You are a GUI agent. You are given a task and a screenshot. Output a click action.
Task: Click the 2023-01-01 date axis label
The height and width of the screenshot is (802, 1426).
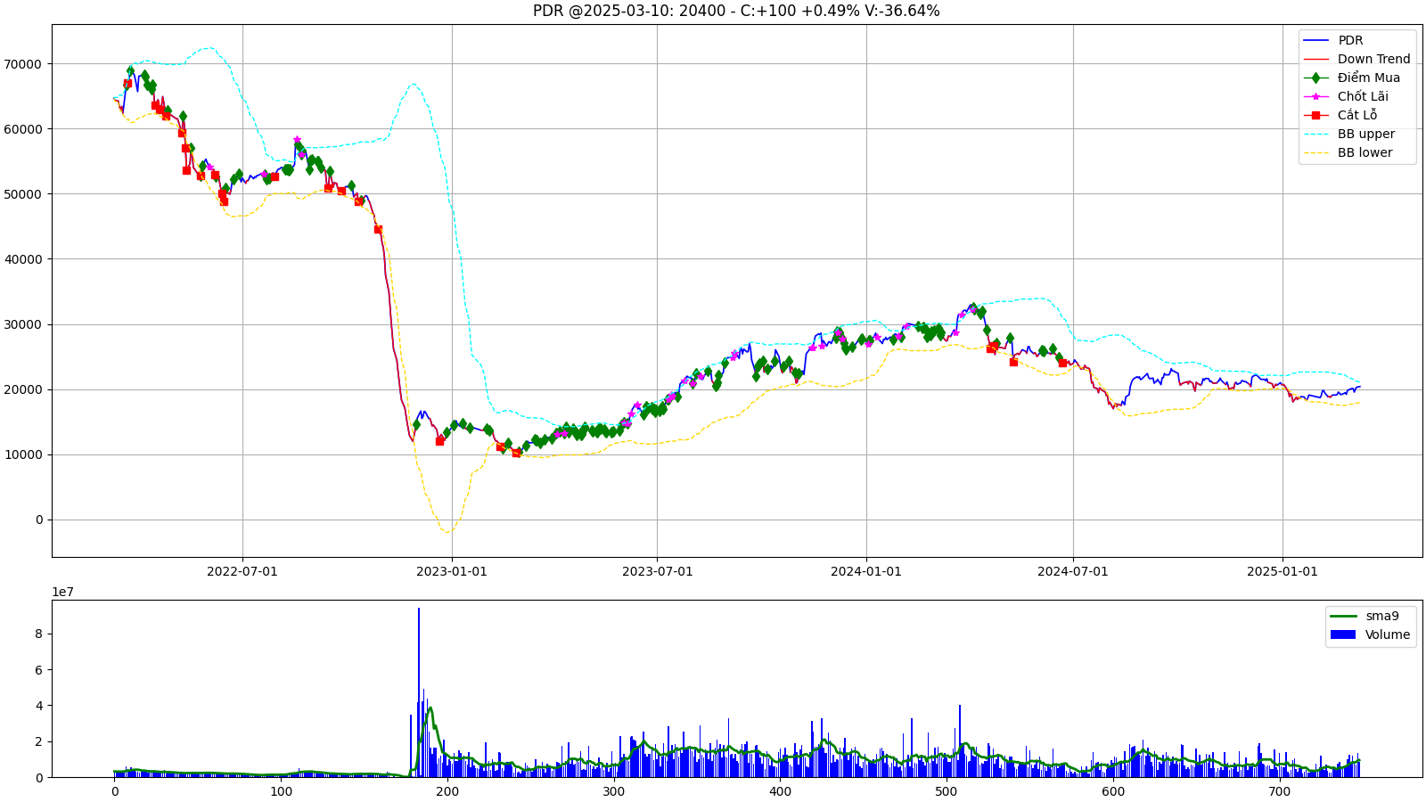coord(452,571)
